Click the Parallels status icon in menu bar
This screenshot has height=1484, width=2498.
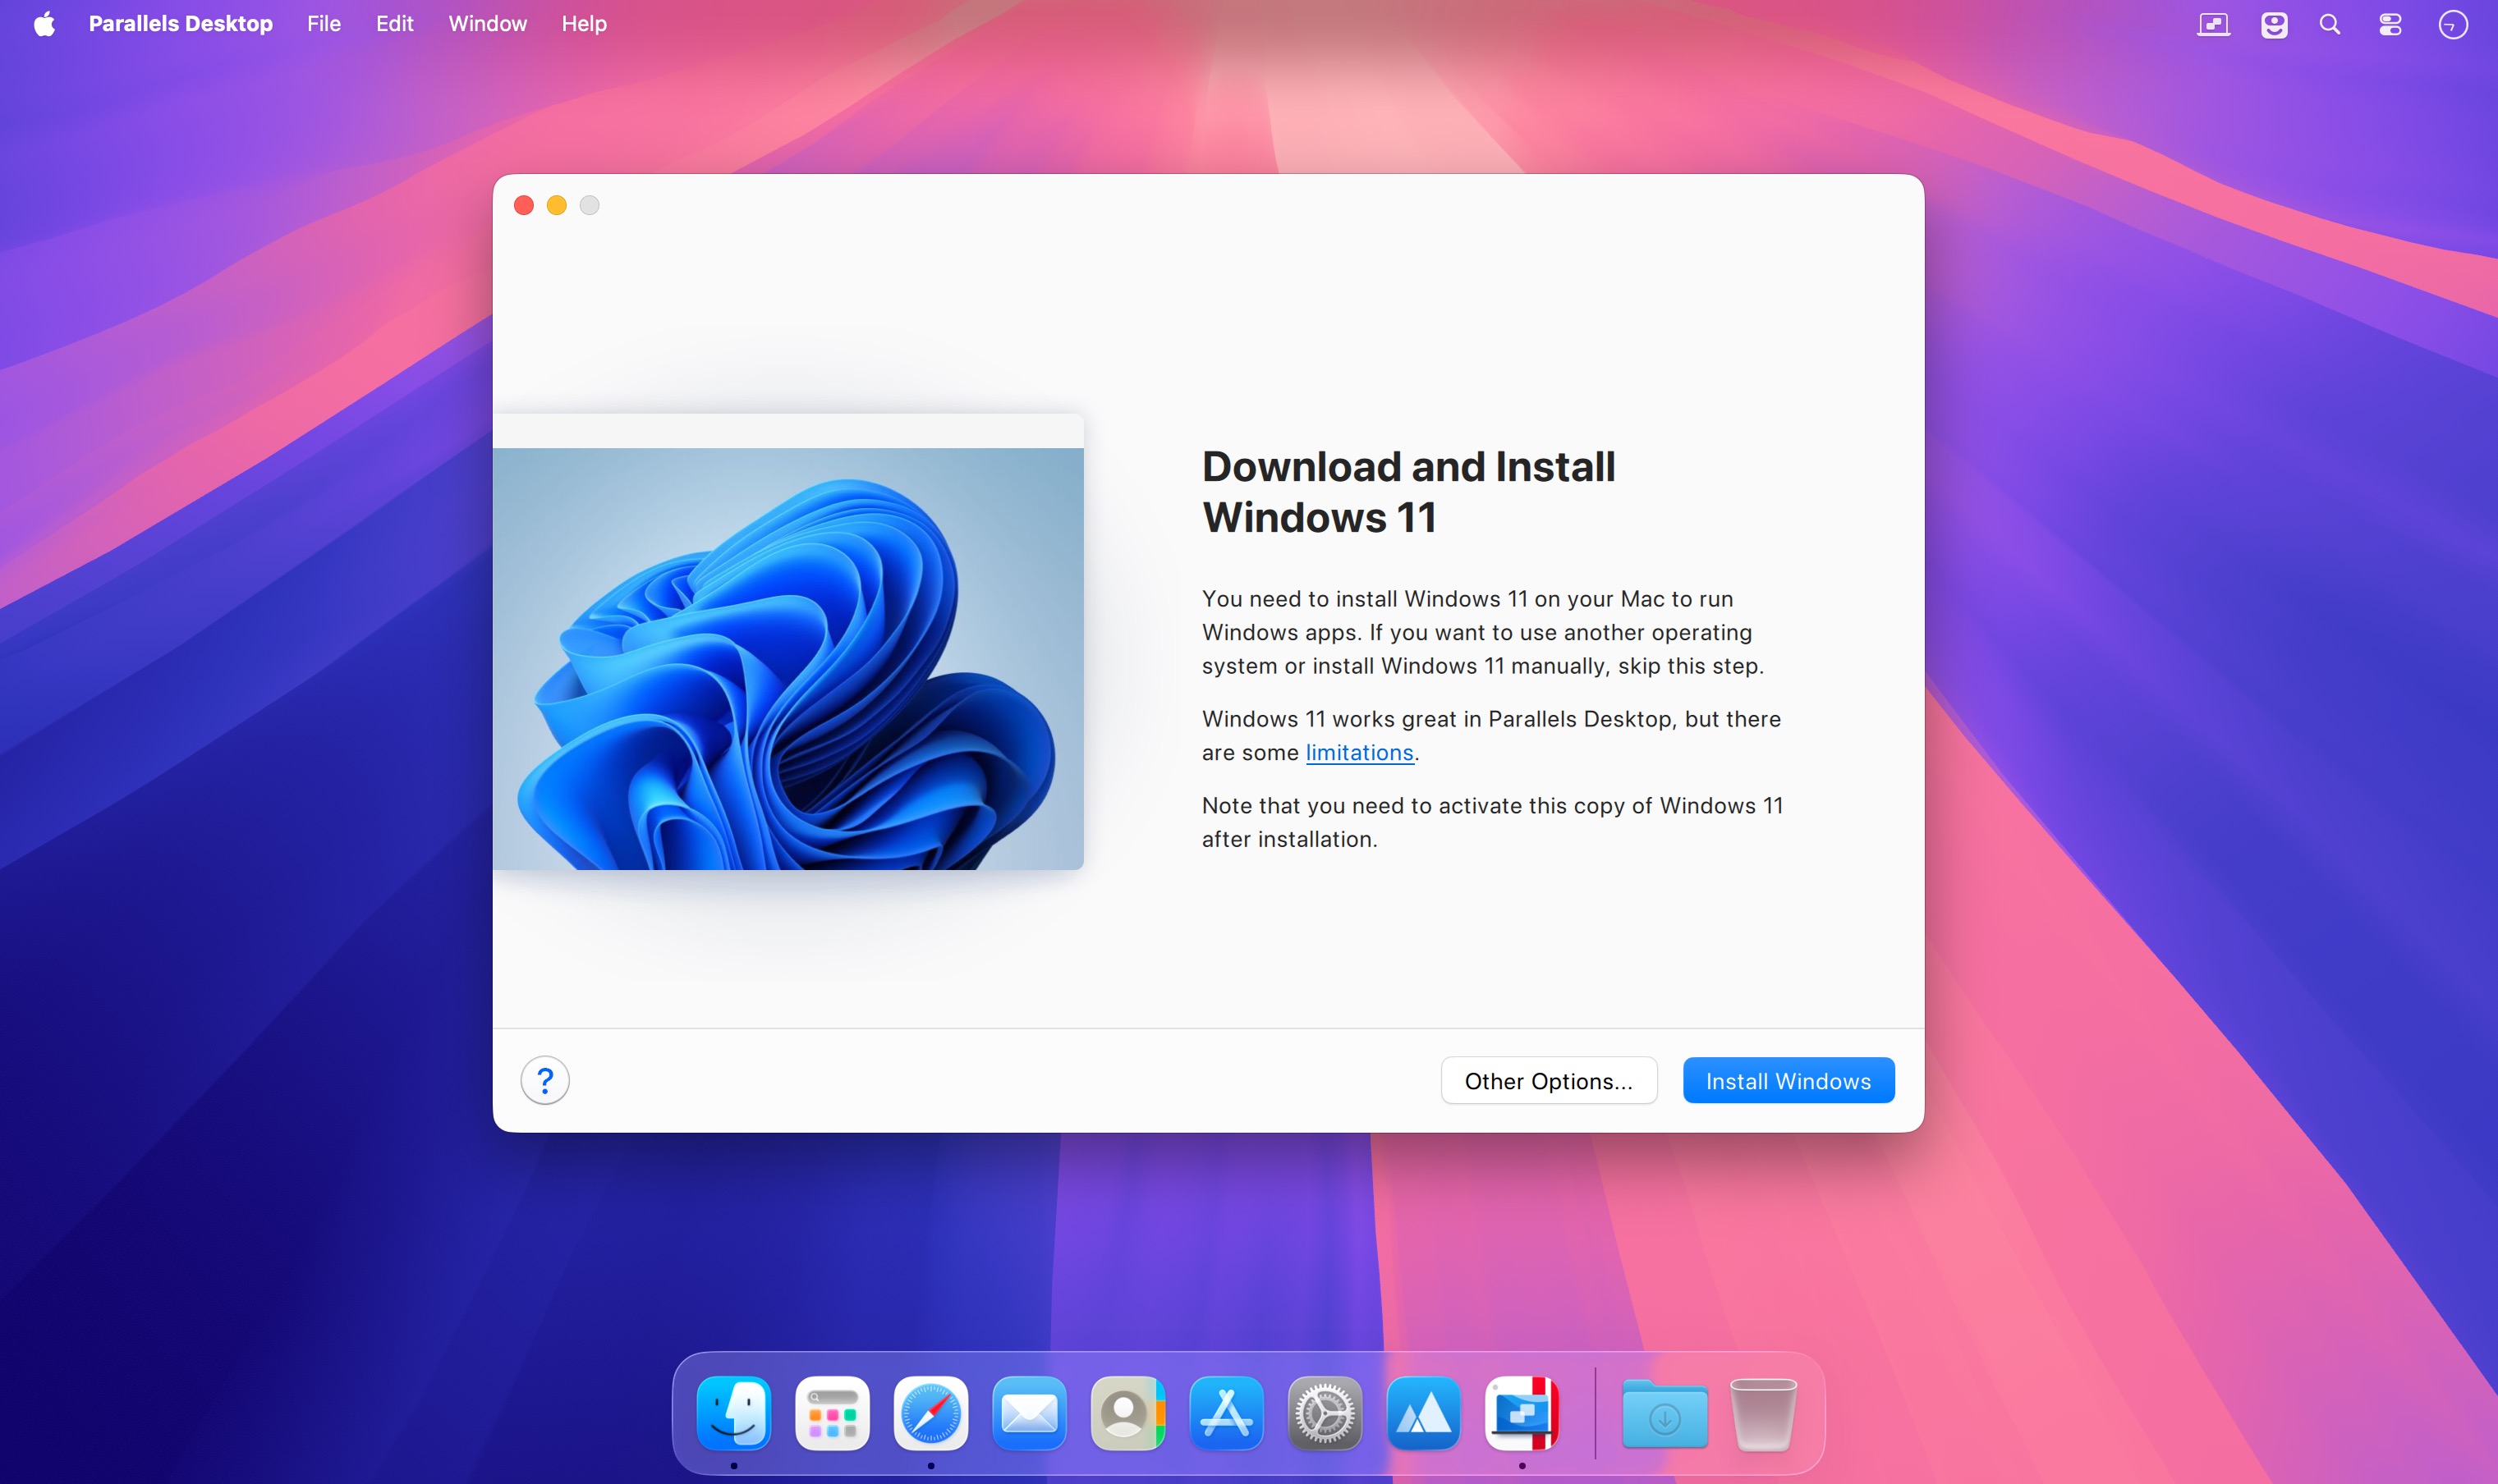point(2214,24)
